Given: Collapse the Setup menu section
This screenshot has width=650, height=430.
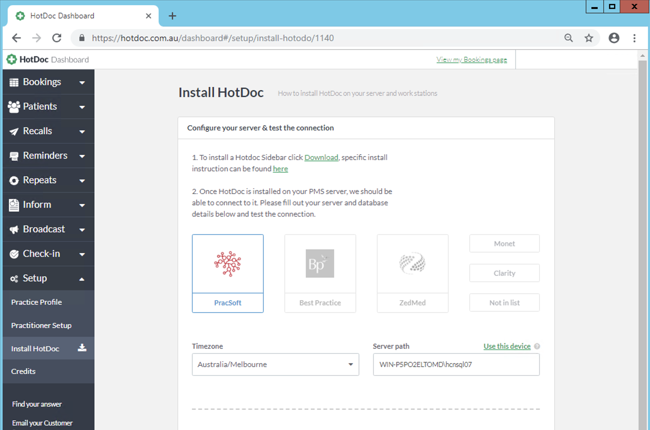Looking at the screenshot, I should (82, 279).
